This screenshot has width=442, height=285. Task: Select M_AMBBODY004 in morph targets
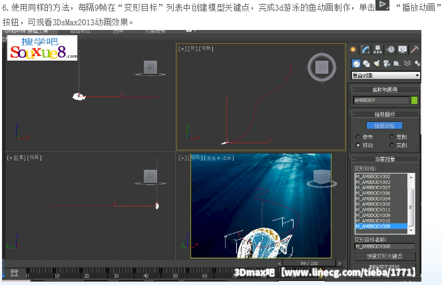point(381,198)
